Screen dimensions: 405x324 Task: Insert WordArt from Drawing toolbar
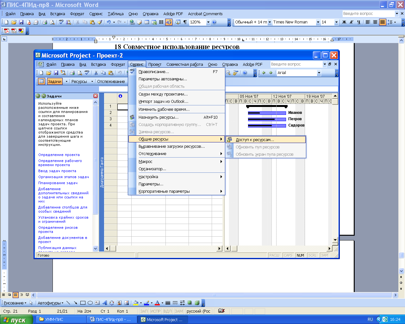[x=104, y=303]
